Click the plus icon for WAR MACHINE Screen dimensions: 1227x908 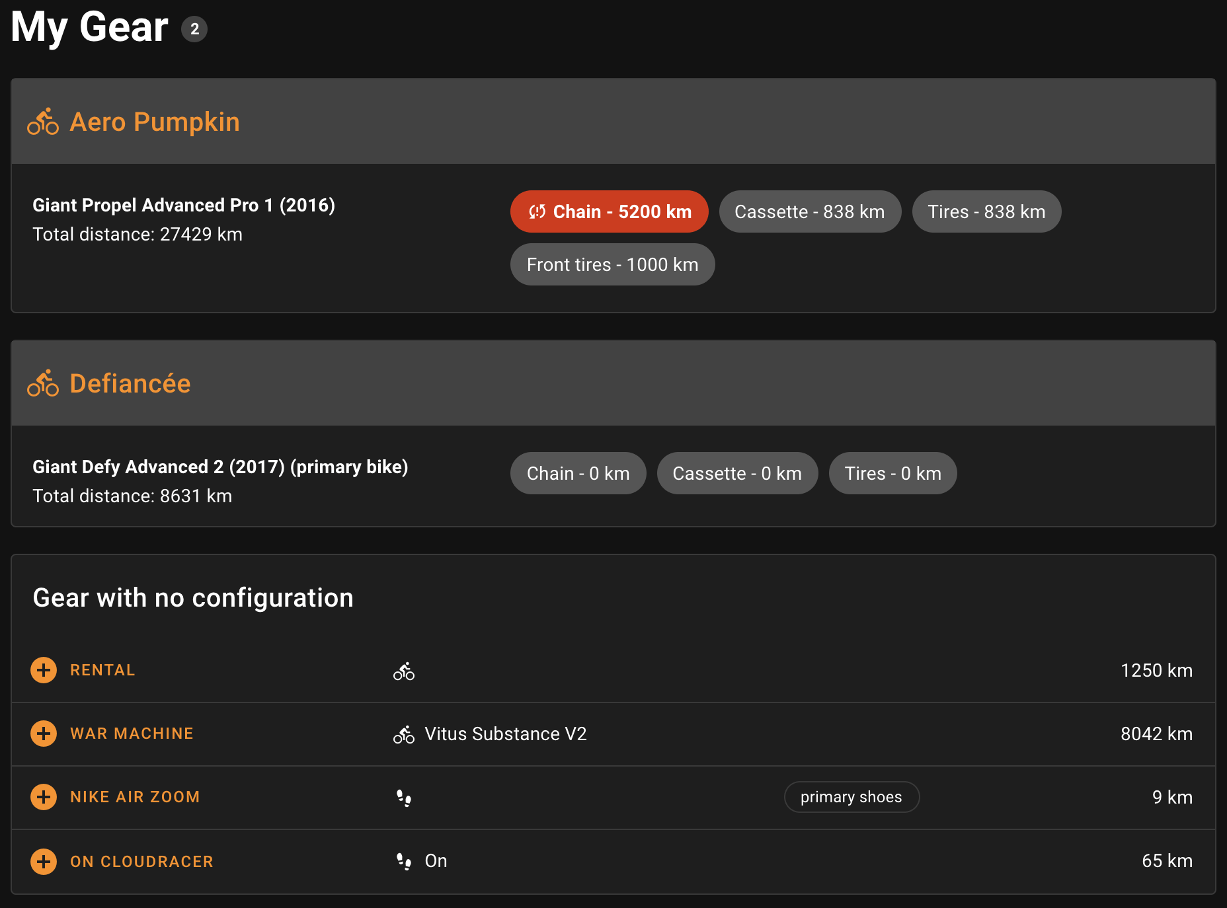44,734
